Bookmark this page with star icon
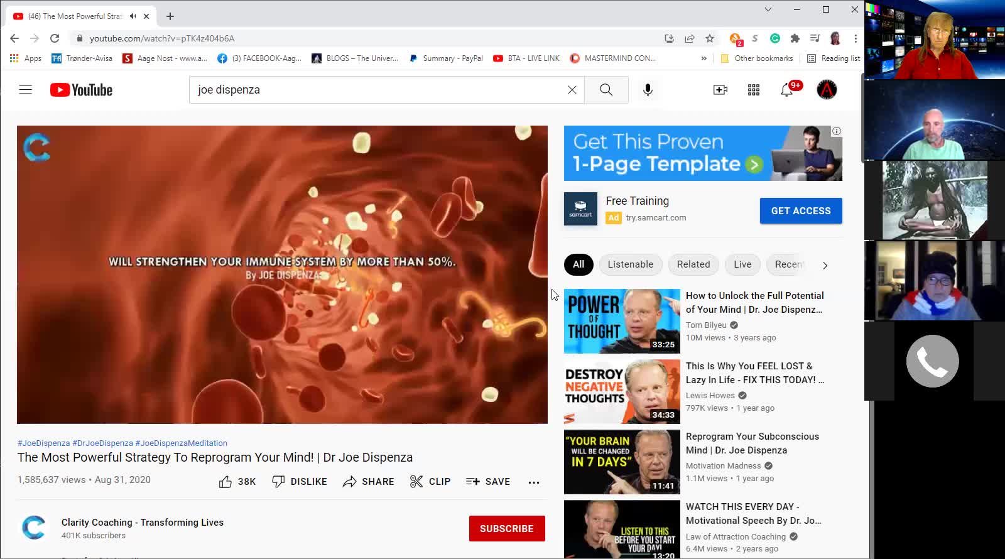The height and width of the screenshot is (559, 1005). (x=710, y=38)
